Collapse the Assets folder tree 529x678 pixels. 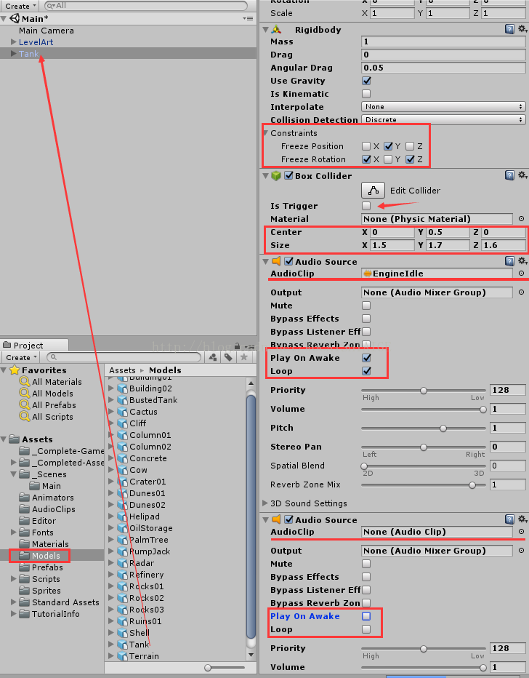pyautogui.click(x=4, y=439)
